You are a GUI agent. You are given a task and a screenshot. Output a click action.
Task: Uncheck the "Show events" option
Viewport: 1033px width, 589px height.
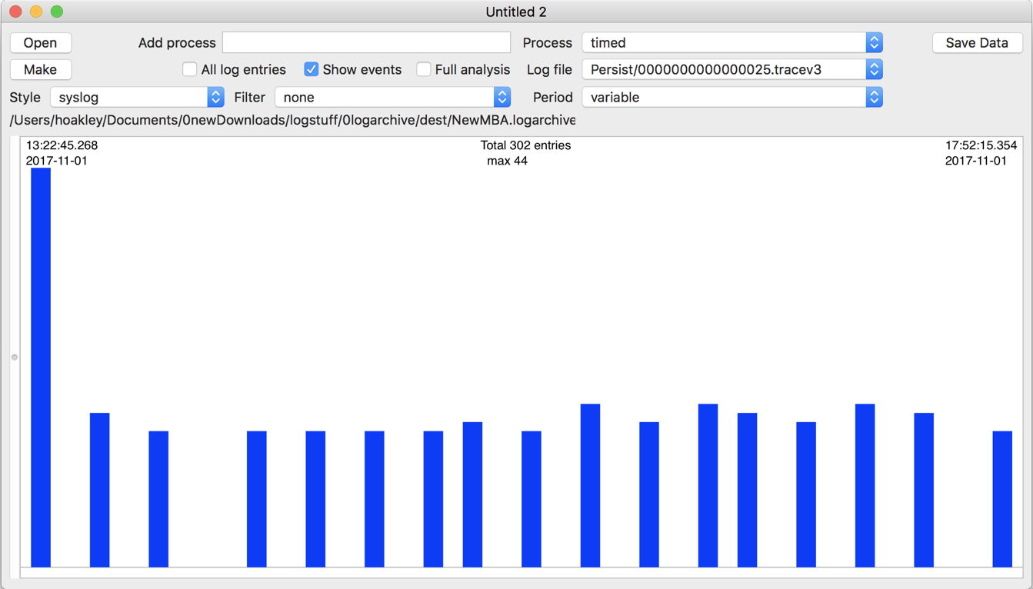pos(311,69)
